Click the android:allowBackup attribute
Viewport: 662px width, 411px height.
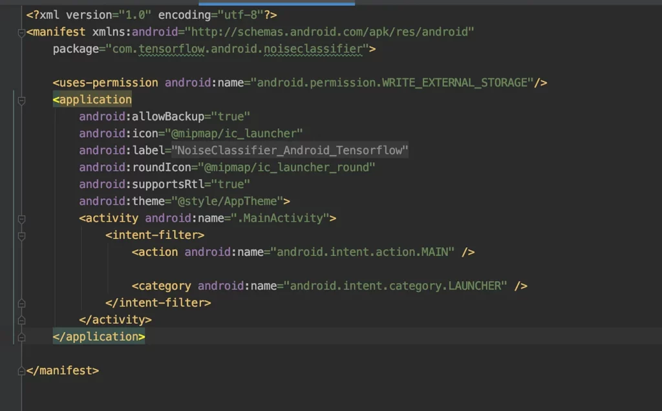142,116
